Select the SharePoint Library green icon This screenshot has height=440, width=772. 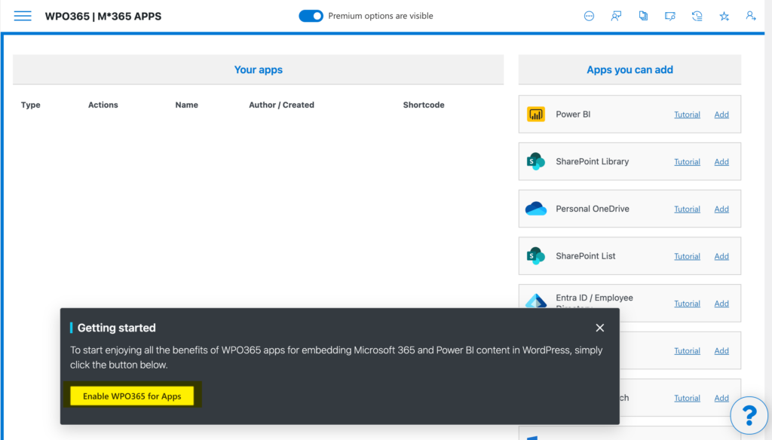pos(536,161)
